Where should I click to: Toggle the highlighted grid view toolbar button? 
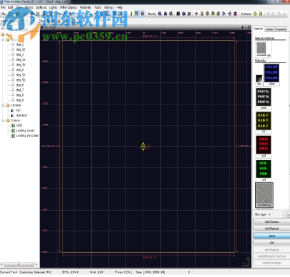pyautogui.click(x=136, y=14)
